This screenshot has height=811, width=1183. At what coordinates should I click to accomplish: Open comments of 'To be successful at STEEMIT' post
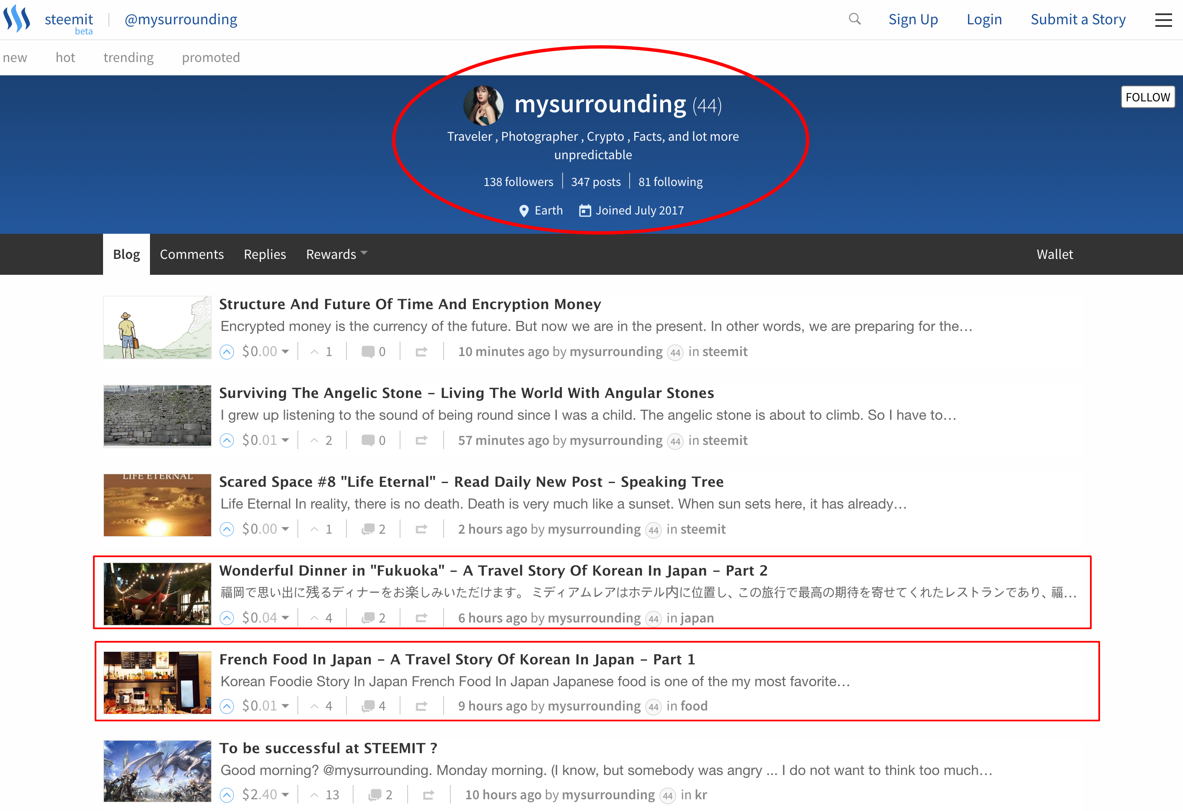pos(380,795)
